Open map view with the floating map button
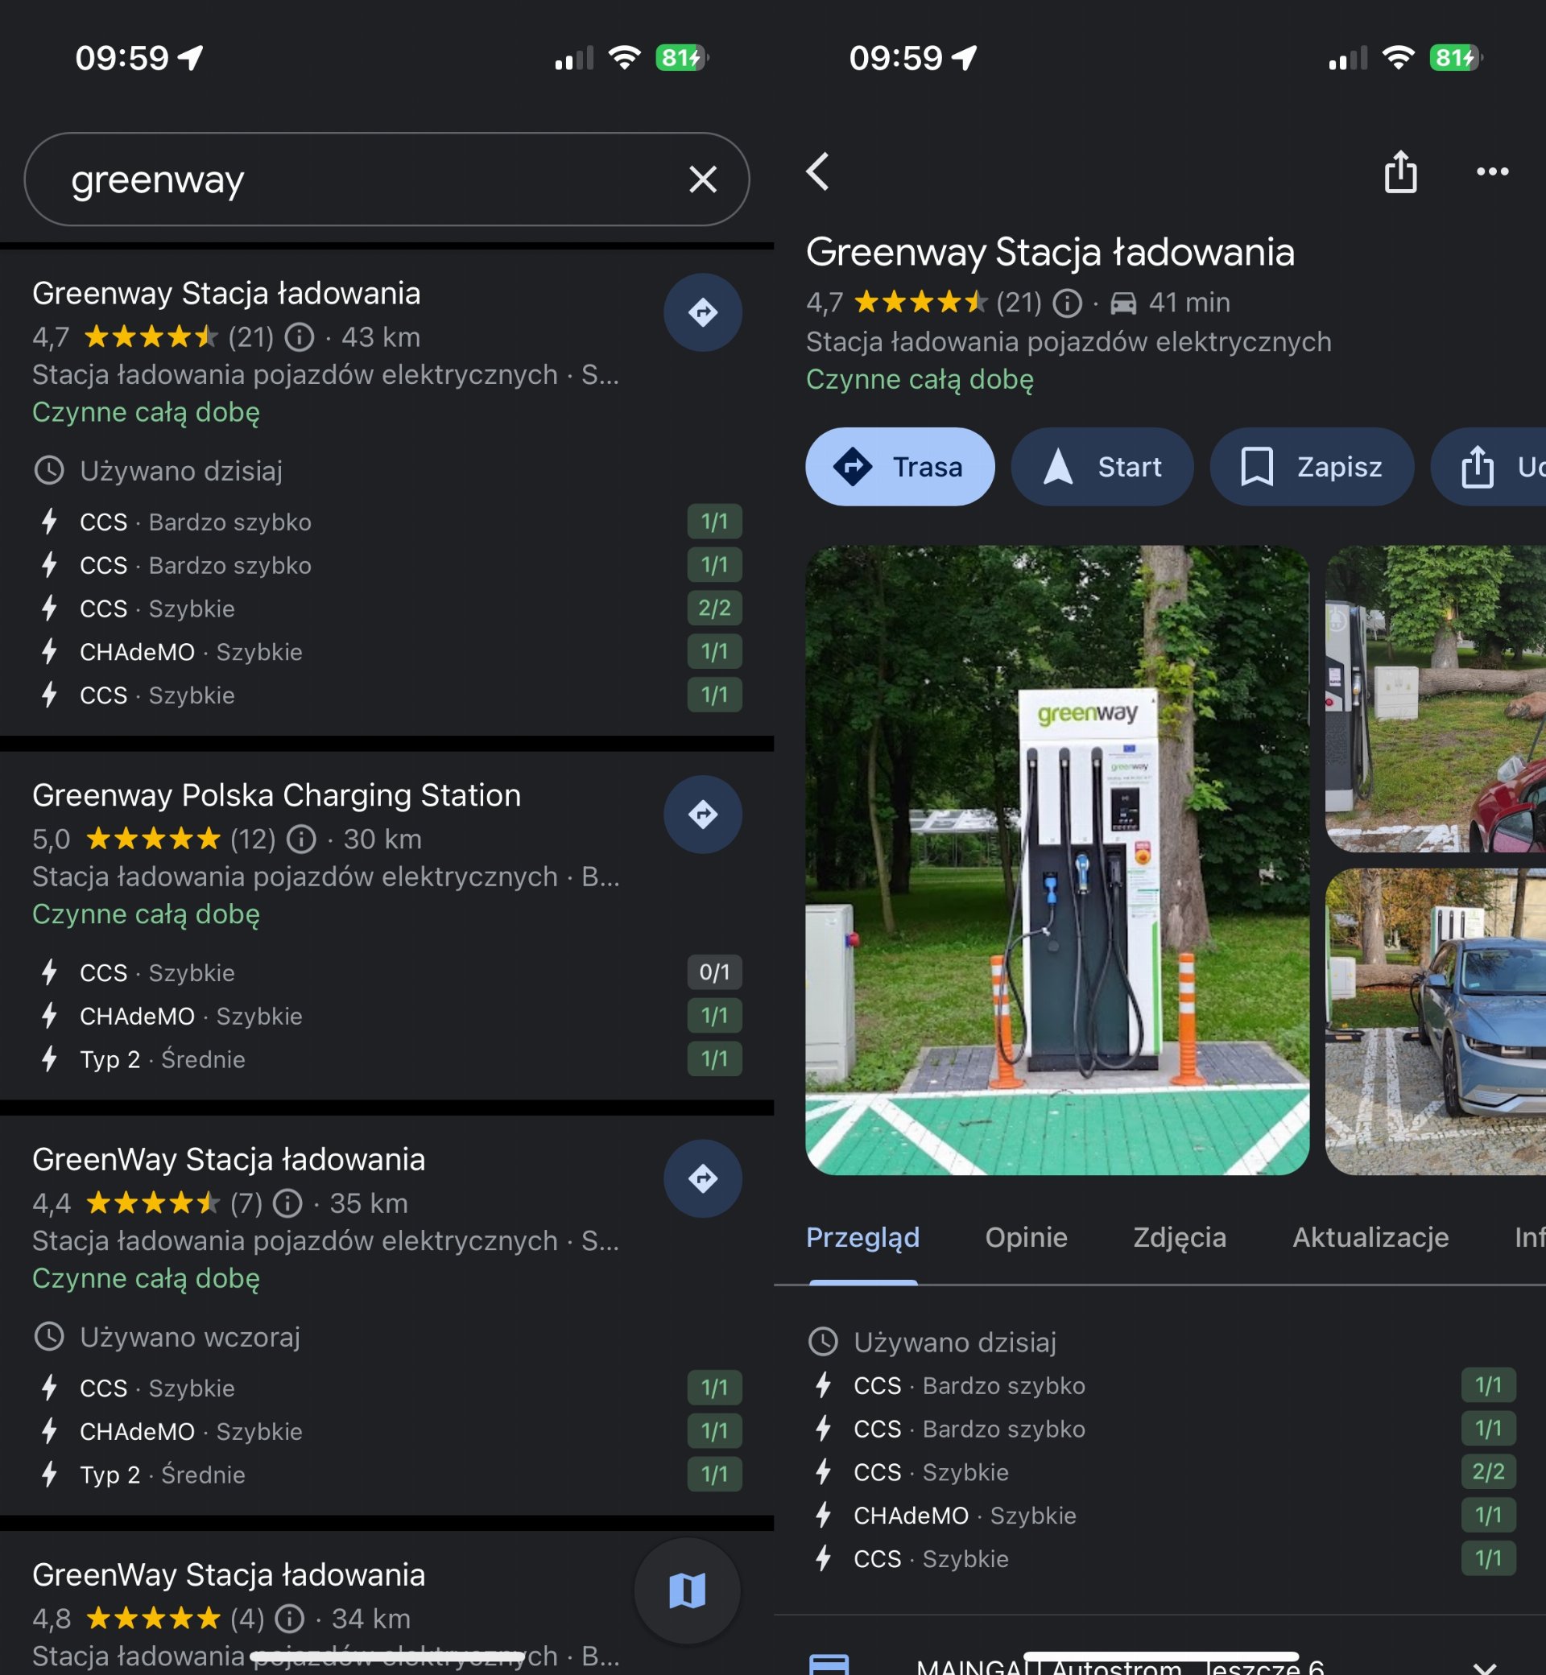This screenshot has height=1675, width=1546. click(688, 1591)
